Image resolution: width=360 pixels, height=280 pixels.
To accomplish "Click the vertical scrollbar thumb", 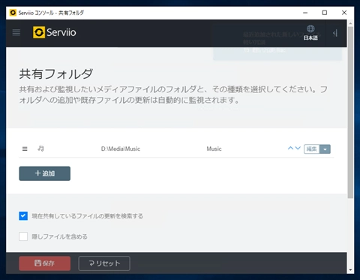I will click(x=350, y=113).
